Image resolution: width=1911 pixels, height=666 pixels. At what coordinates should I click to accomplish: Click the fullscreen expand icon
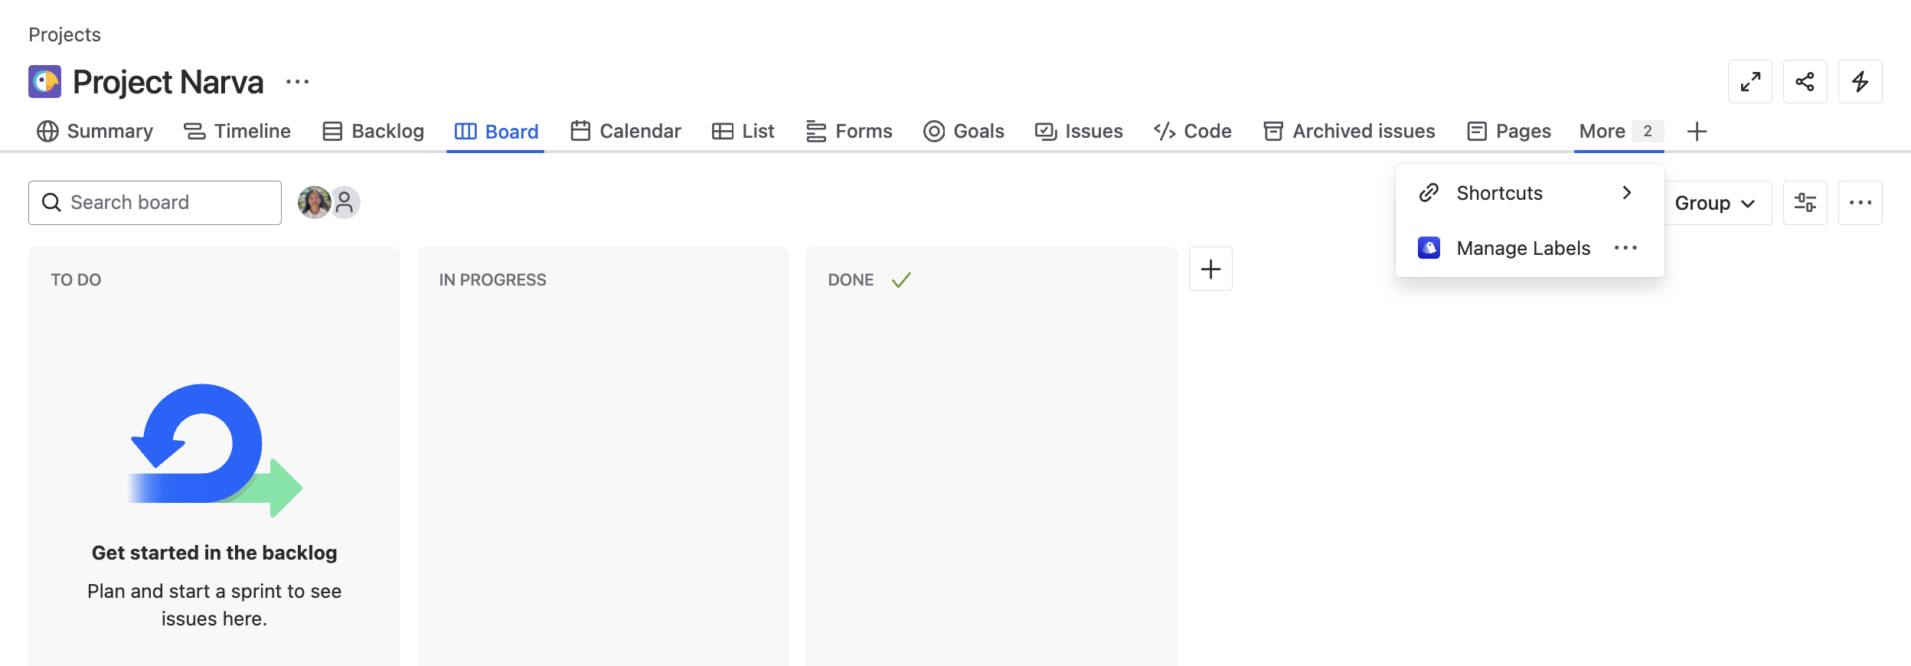point(1749,82)
